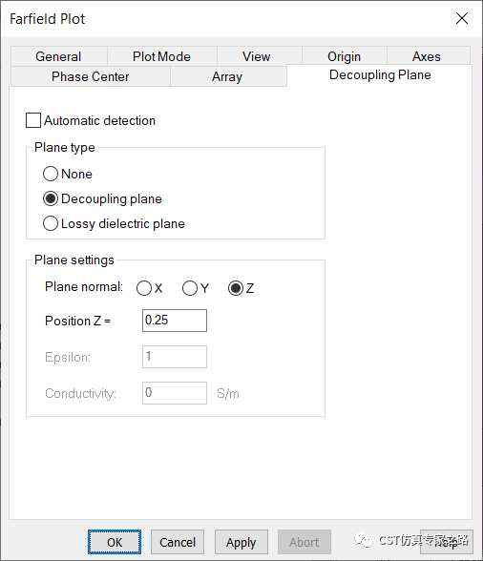Open the Plot Mode tab

point(162,56)
